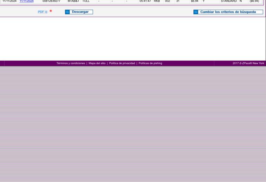Click the MTAB&T agency cell

(x=73, y=1)
